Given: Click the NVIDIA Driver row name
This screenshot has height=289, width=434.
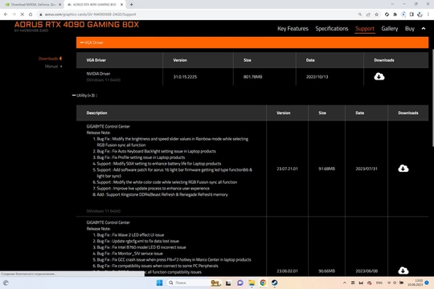Looking at the screenshot, I should tap(98, 74).
